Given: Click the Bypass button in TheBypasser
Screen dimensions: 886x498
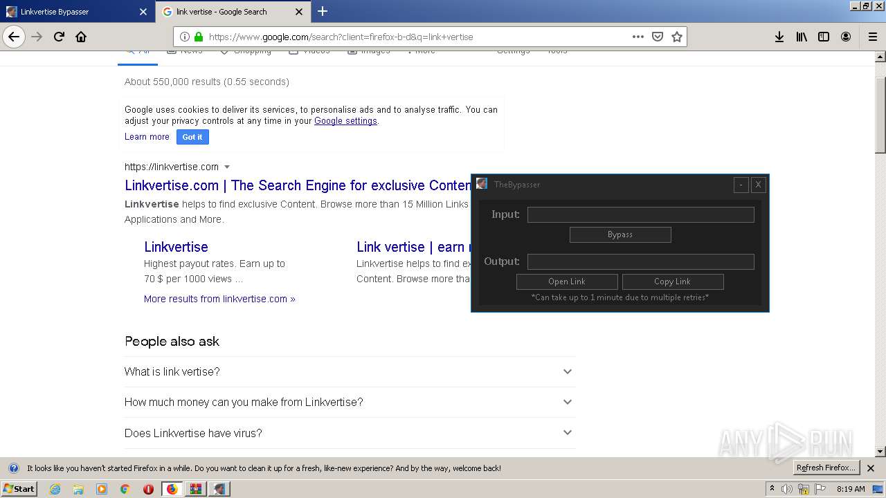Looking at the screenshot, I should 620,234.
